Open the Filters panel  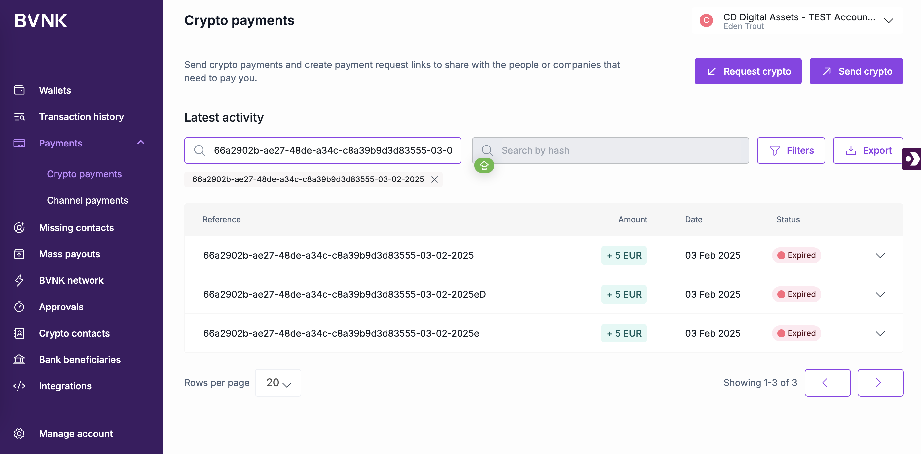[791, 150]
